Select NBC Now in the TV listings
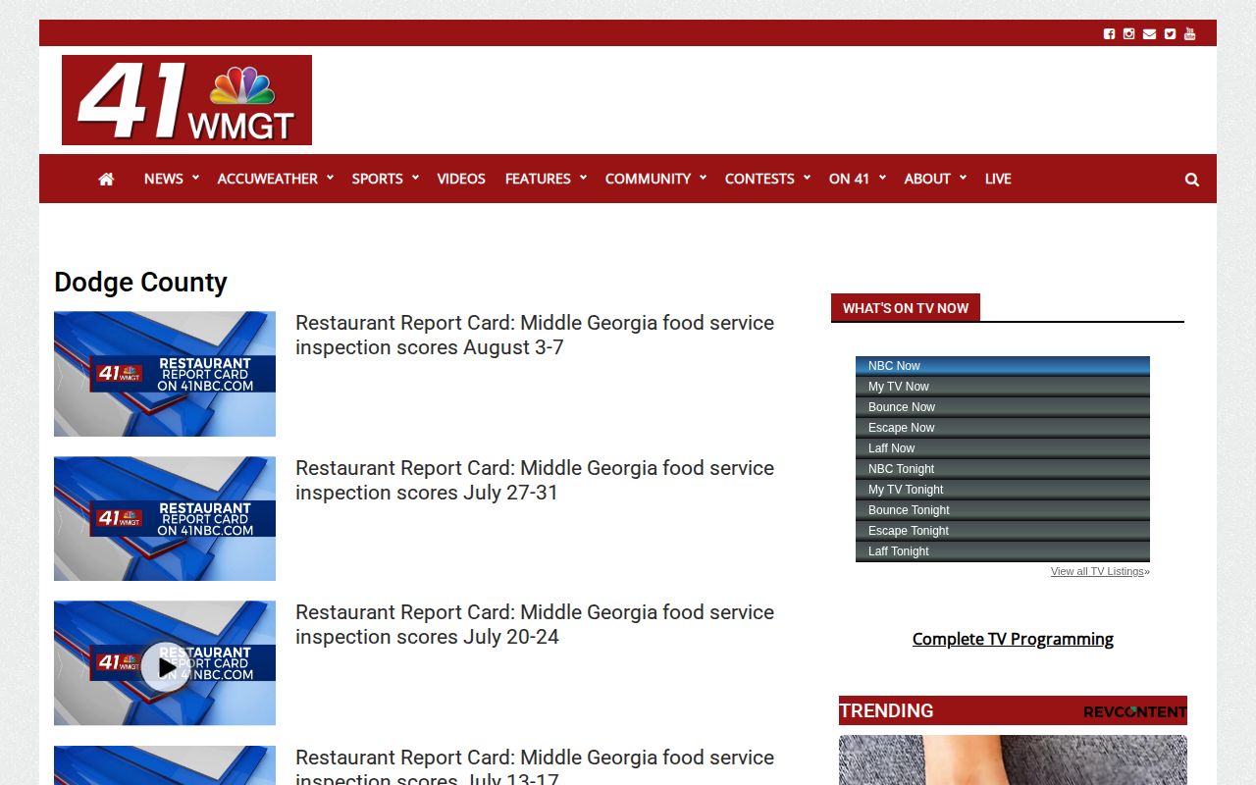The image size is (1256, 785). pyautogui.click(x=1003, y=366)
